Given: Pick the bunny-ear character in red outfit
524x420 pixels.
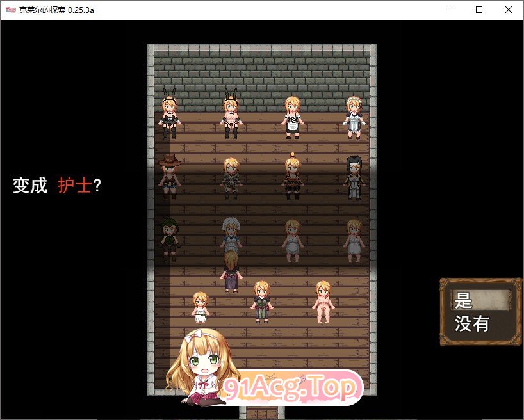Looking at the screenshot, I should pyautogui.click(x=231, y=115).
